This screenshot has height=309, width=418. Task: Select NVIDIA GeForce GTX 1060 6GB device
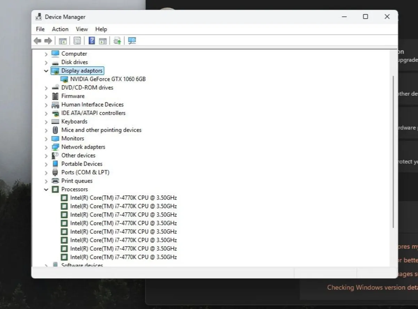108,79
